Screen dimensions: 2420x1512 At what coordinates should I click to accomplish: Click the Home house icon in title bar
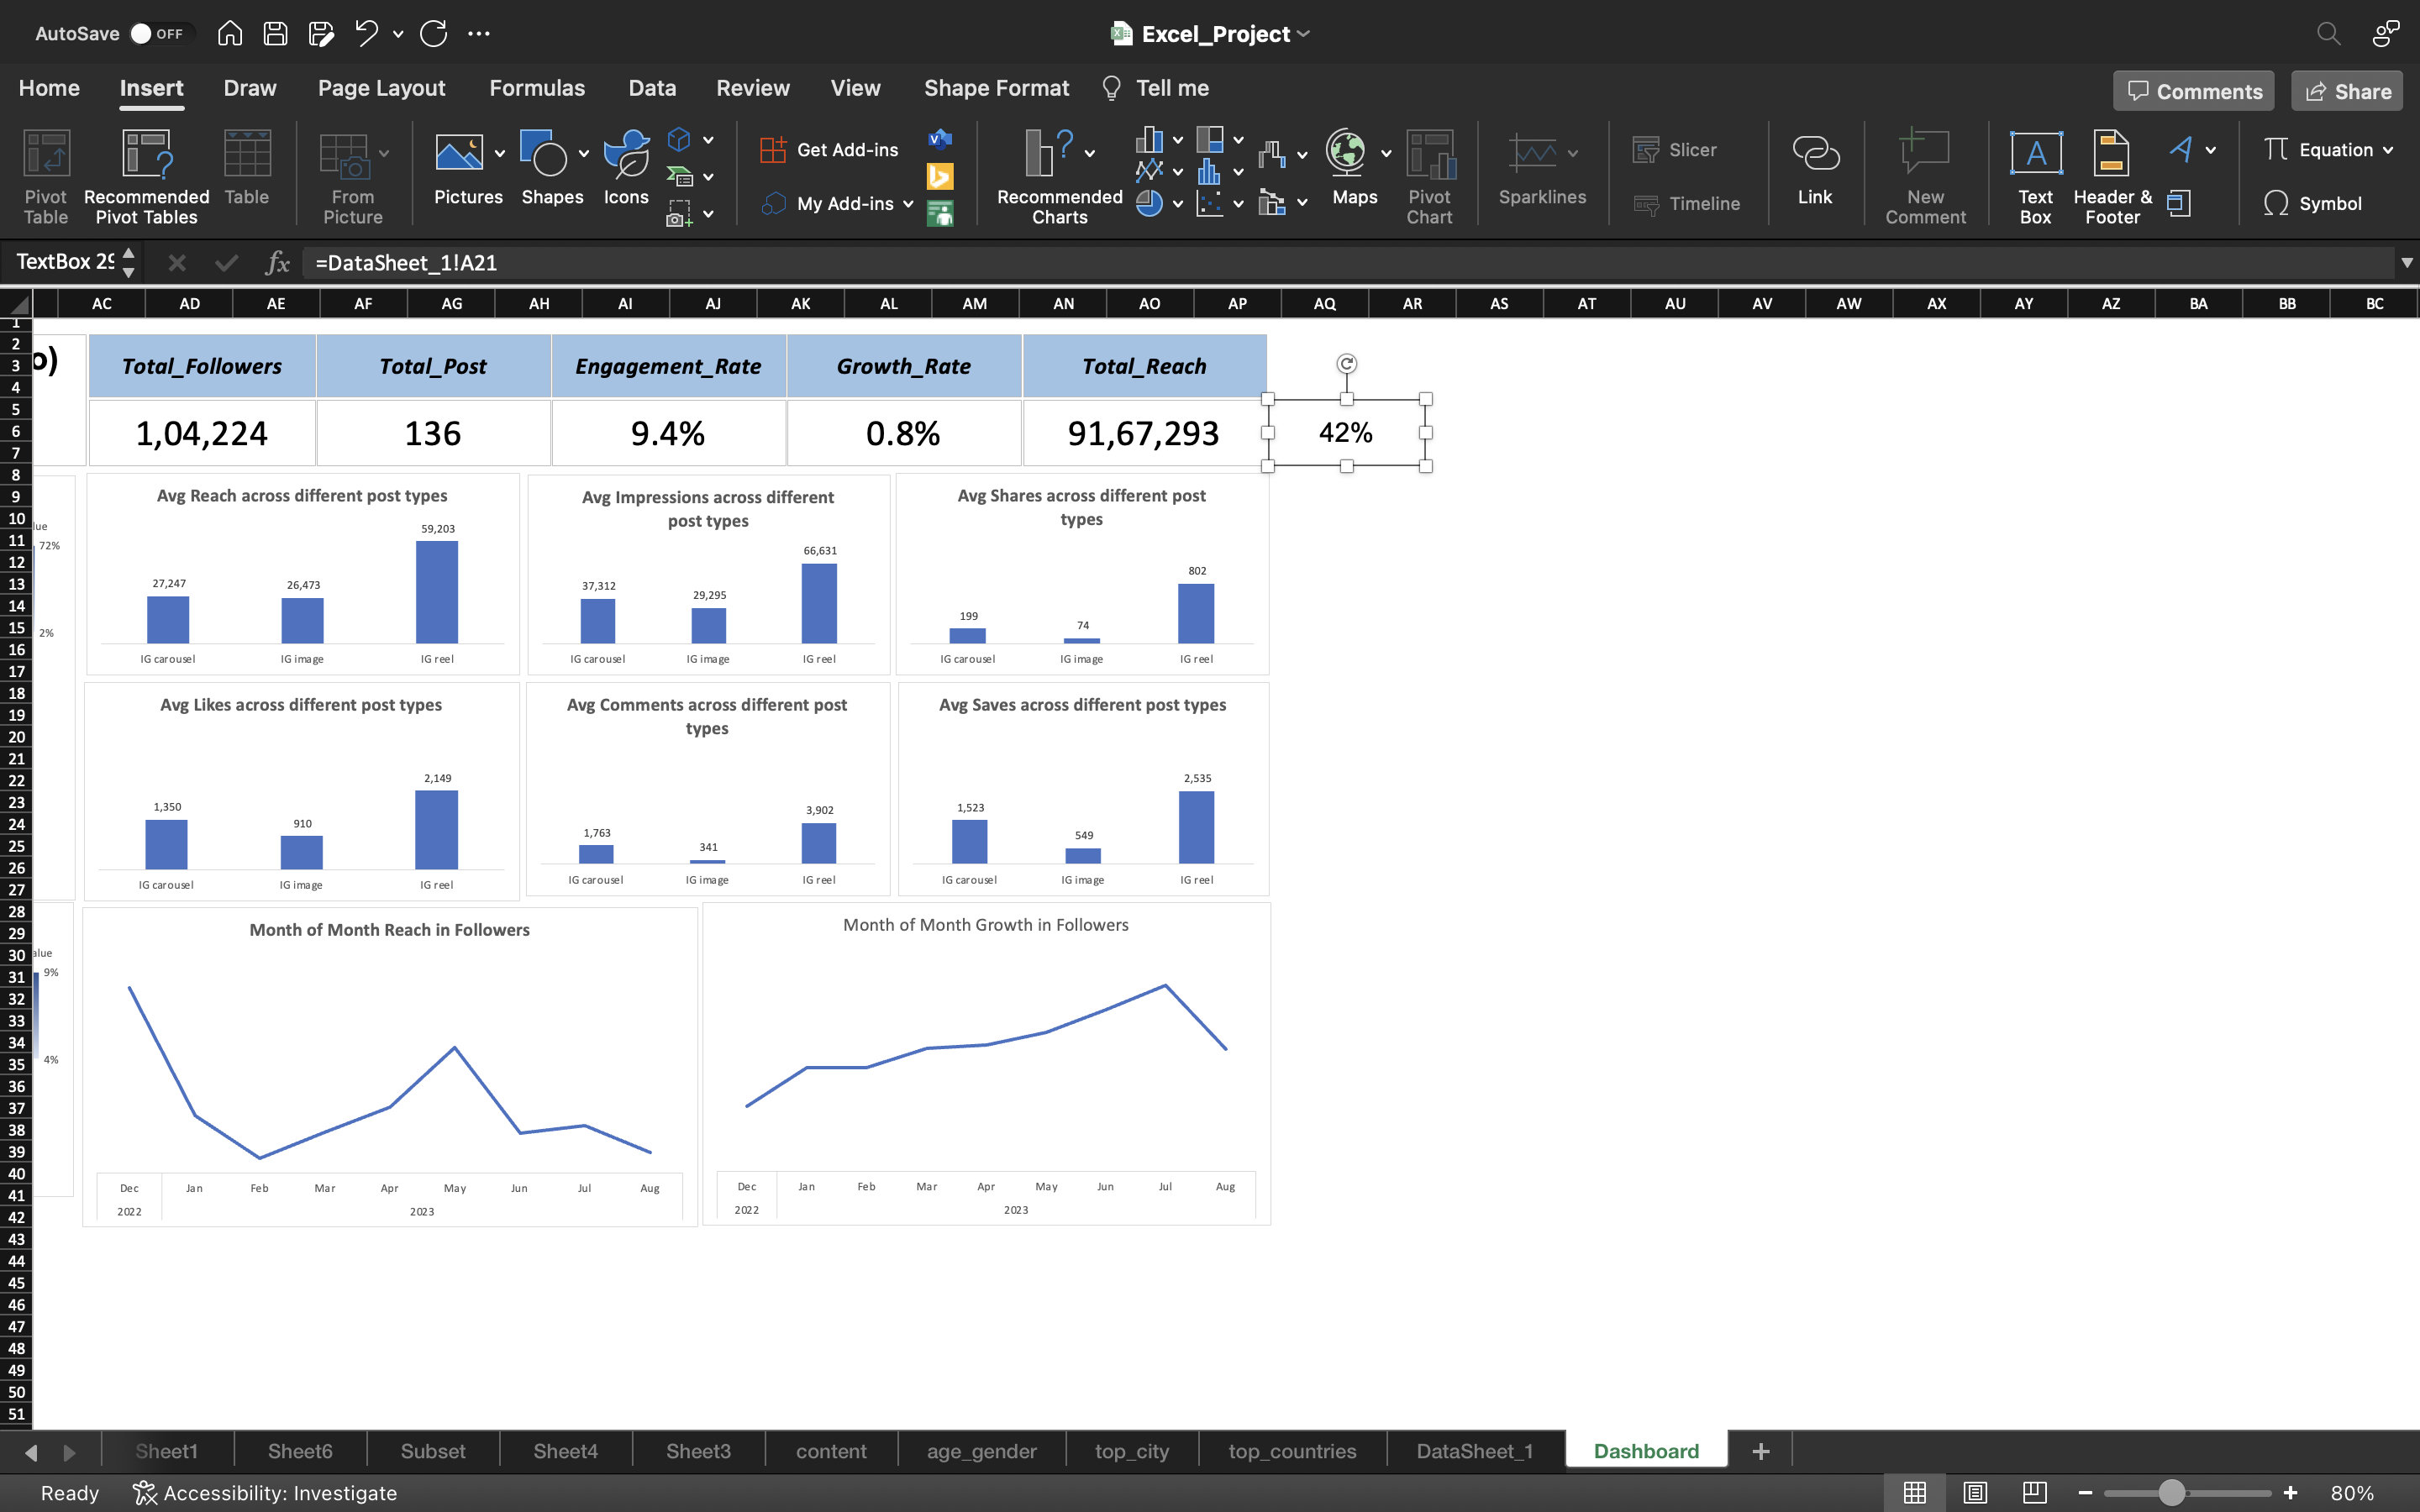(230, 33)
